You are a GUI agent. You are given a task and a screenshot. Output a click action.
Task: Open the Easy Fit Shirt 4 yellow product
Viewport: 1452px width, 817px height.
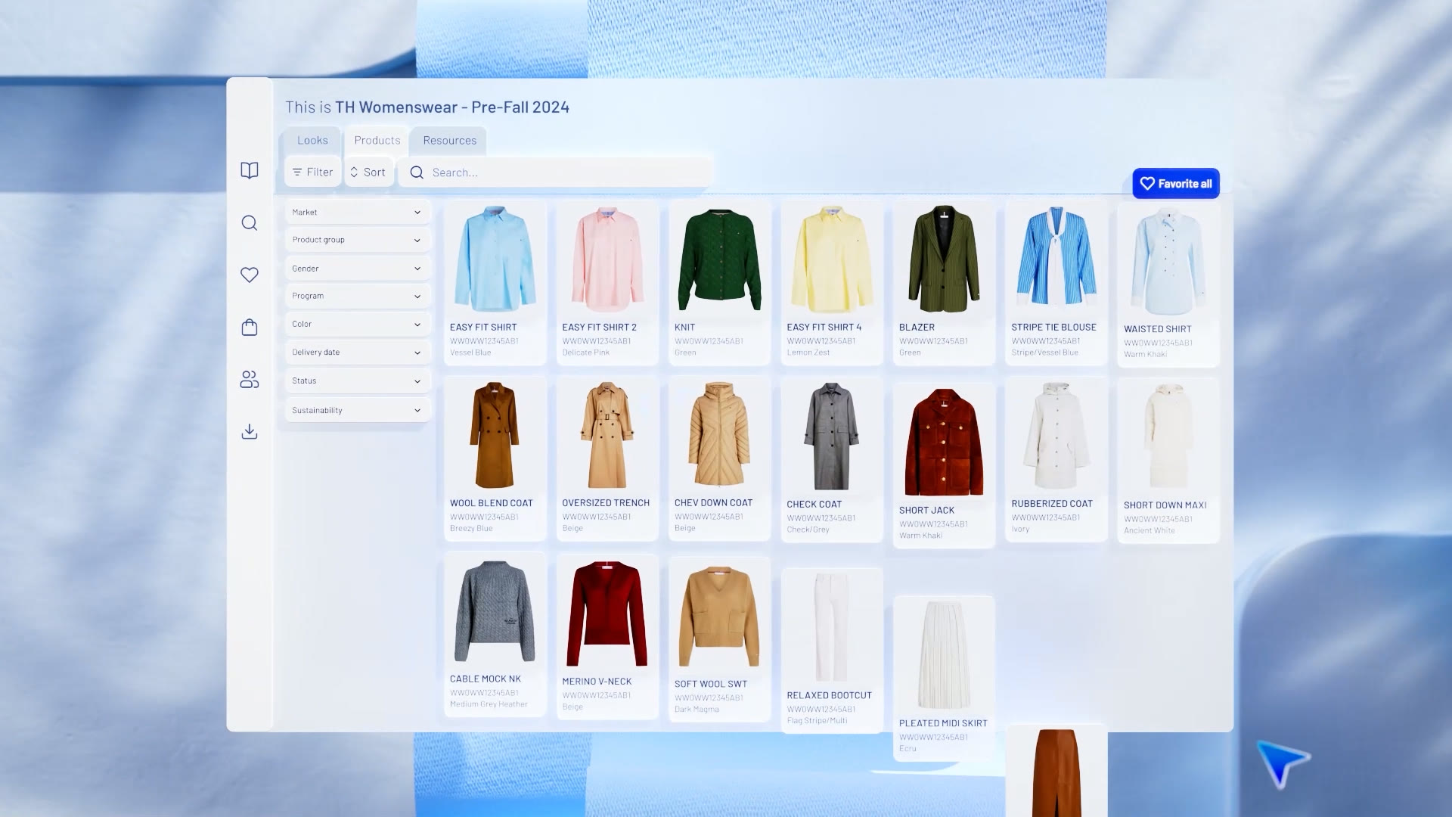tap(832, 283)
